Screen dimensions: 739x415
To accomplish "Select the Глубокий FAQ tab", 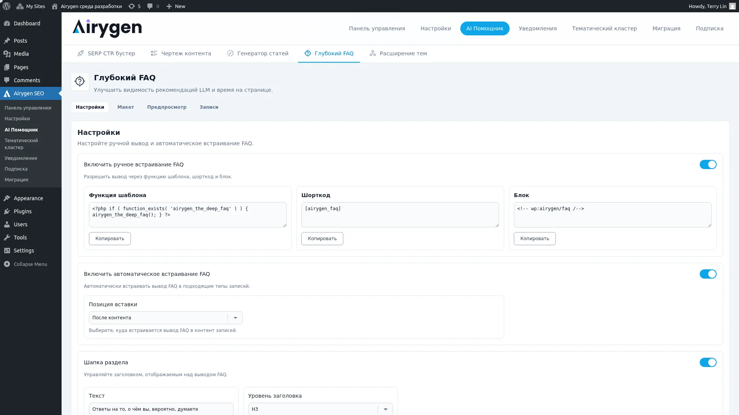I will pyautogui.click(x=329, y=53).
